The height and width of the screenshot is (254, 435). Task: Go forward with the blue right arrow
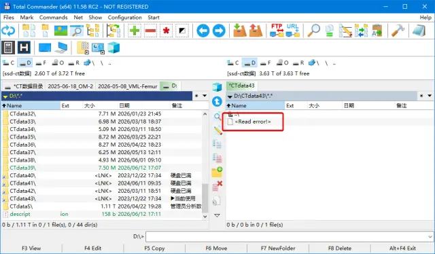[219, 31]
